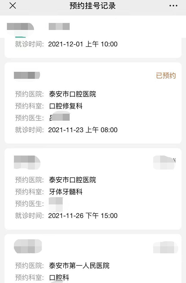Tap the blurred patient name on the 第一人民医院 card

[x=28, y=246]
